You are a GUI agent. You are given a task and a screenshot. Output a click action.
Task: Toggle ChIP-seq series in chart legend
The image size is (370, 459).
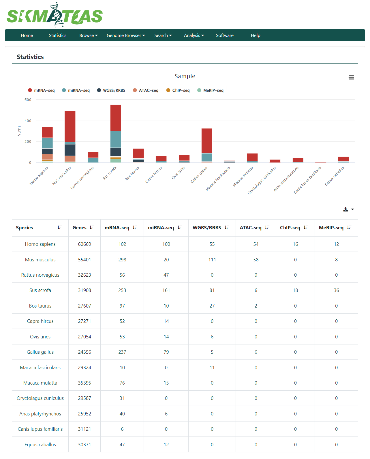pyautogui.click(x=178, y=90)
